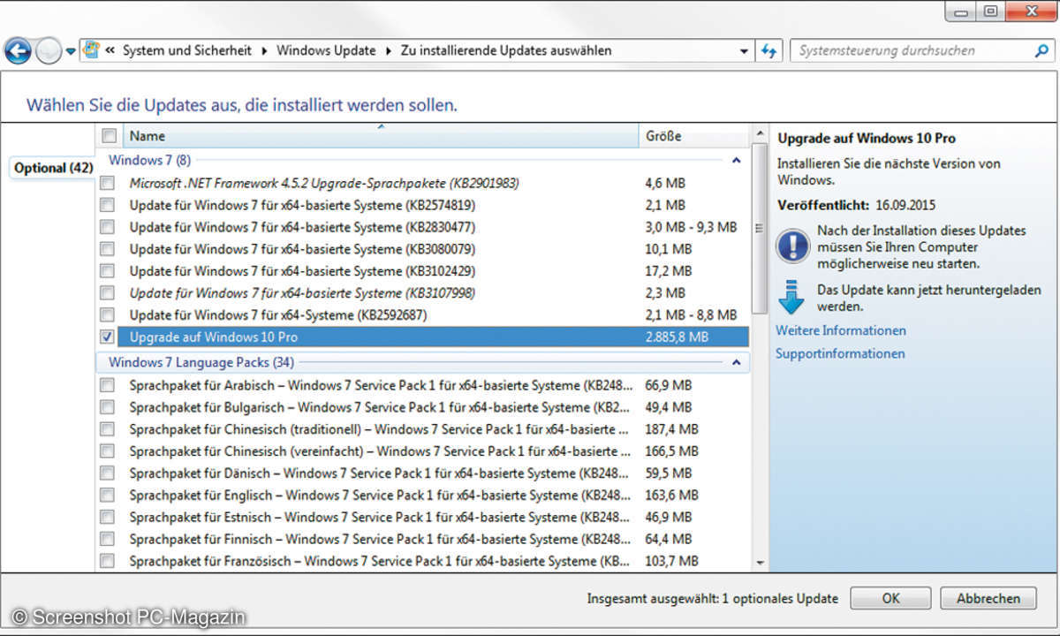Open the arrow after System und Sicherheit
This screenshot has height=636, width=1060.
[266, 51]
